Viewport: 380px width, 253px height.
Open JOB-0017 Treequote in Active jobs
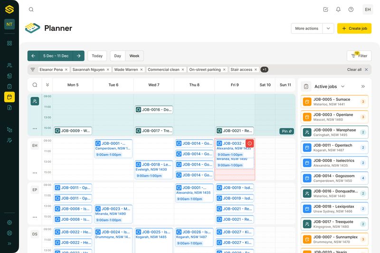[x=334, y=224]
